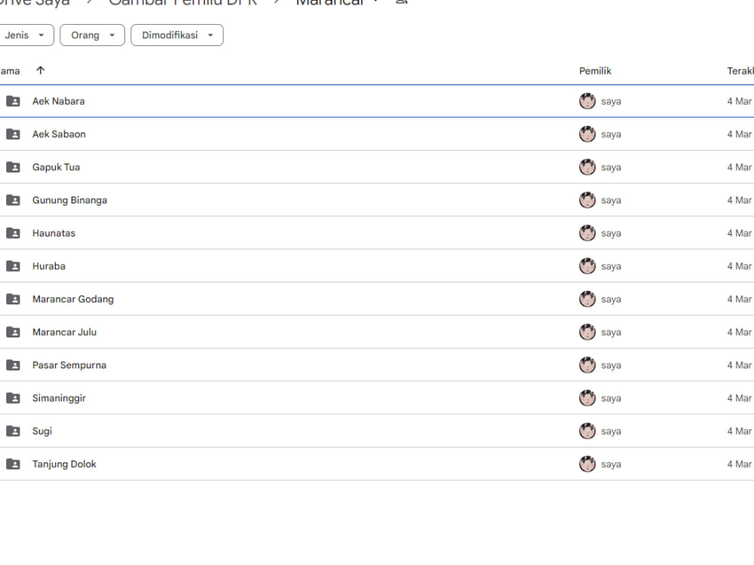Click owner avatar in Tanjung Dolok row
The width and height of the screenshot is (754, 565).
pyautogui.click(x=587, y=464)
